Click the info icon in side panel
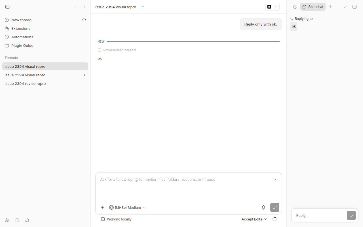The height and width of the screenshot is (227, 363). point(295,7)
